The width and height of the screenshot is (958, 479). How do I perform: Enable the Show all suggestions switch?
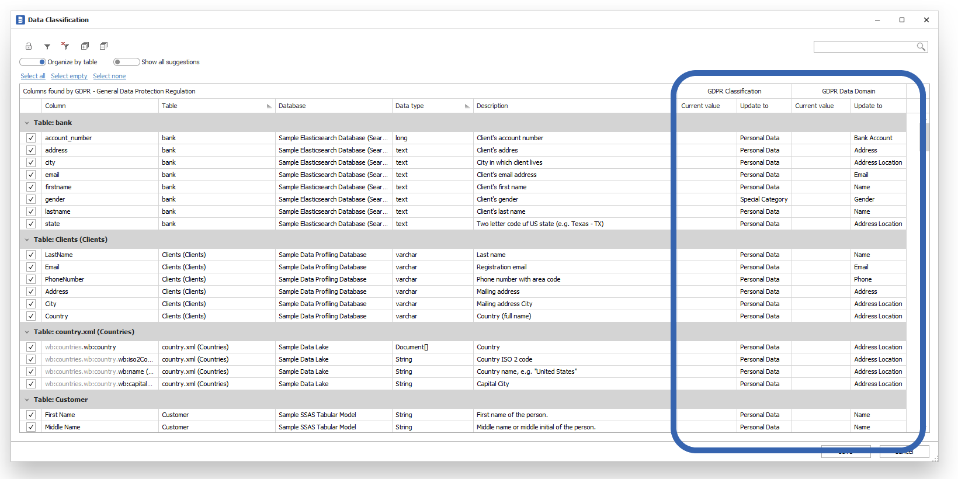(126, 62)
